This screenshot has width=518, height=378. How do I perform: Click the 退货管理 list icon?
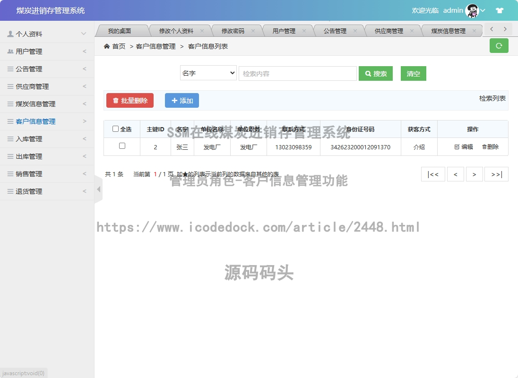coord(10,191)
